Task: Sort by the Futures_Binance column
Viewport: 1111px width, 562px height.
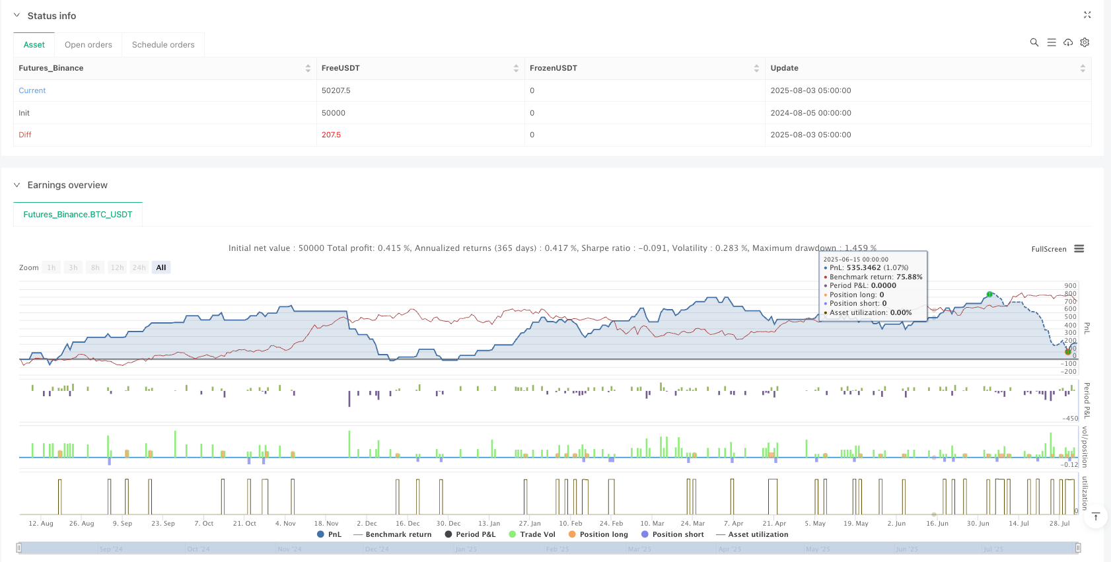Action: click(x=308, y=68)
